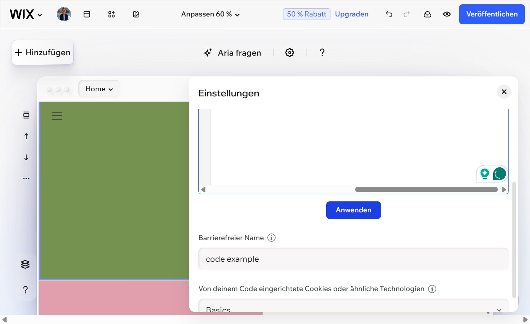The image size is (530, 324).
Task: Click the code editor scroll left arrow
Action: pyautogui.click(x=203, y=190)
